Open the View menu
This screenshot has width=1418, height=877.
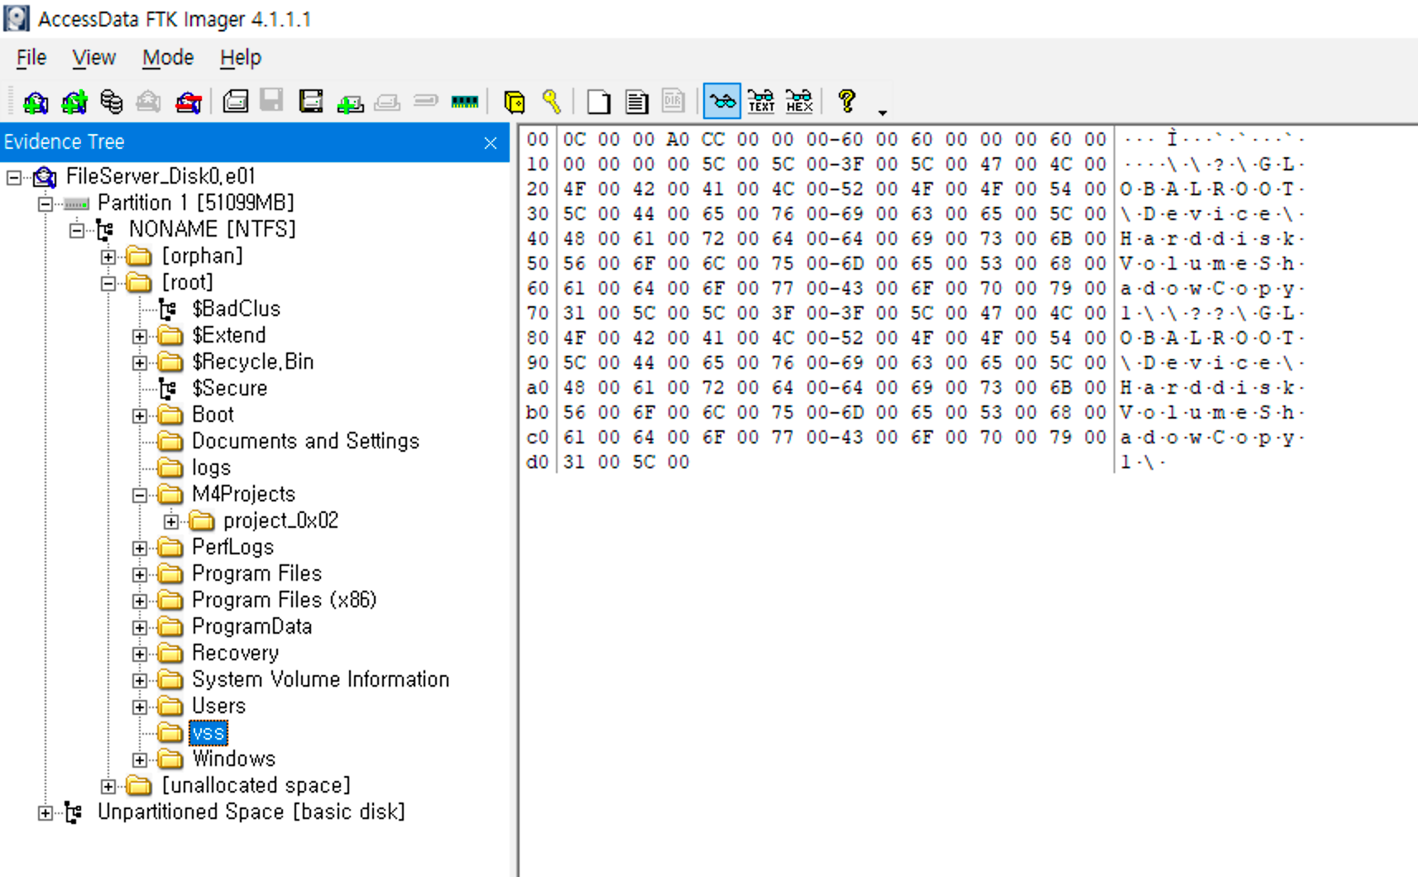(93, 58)
